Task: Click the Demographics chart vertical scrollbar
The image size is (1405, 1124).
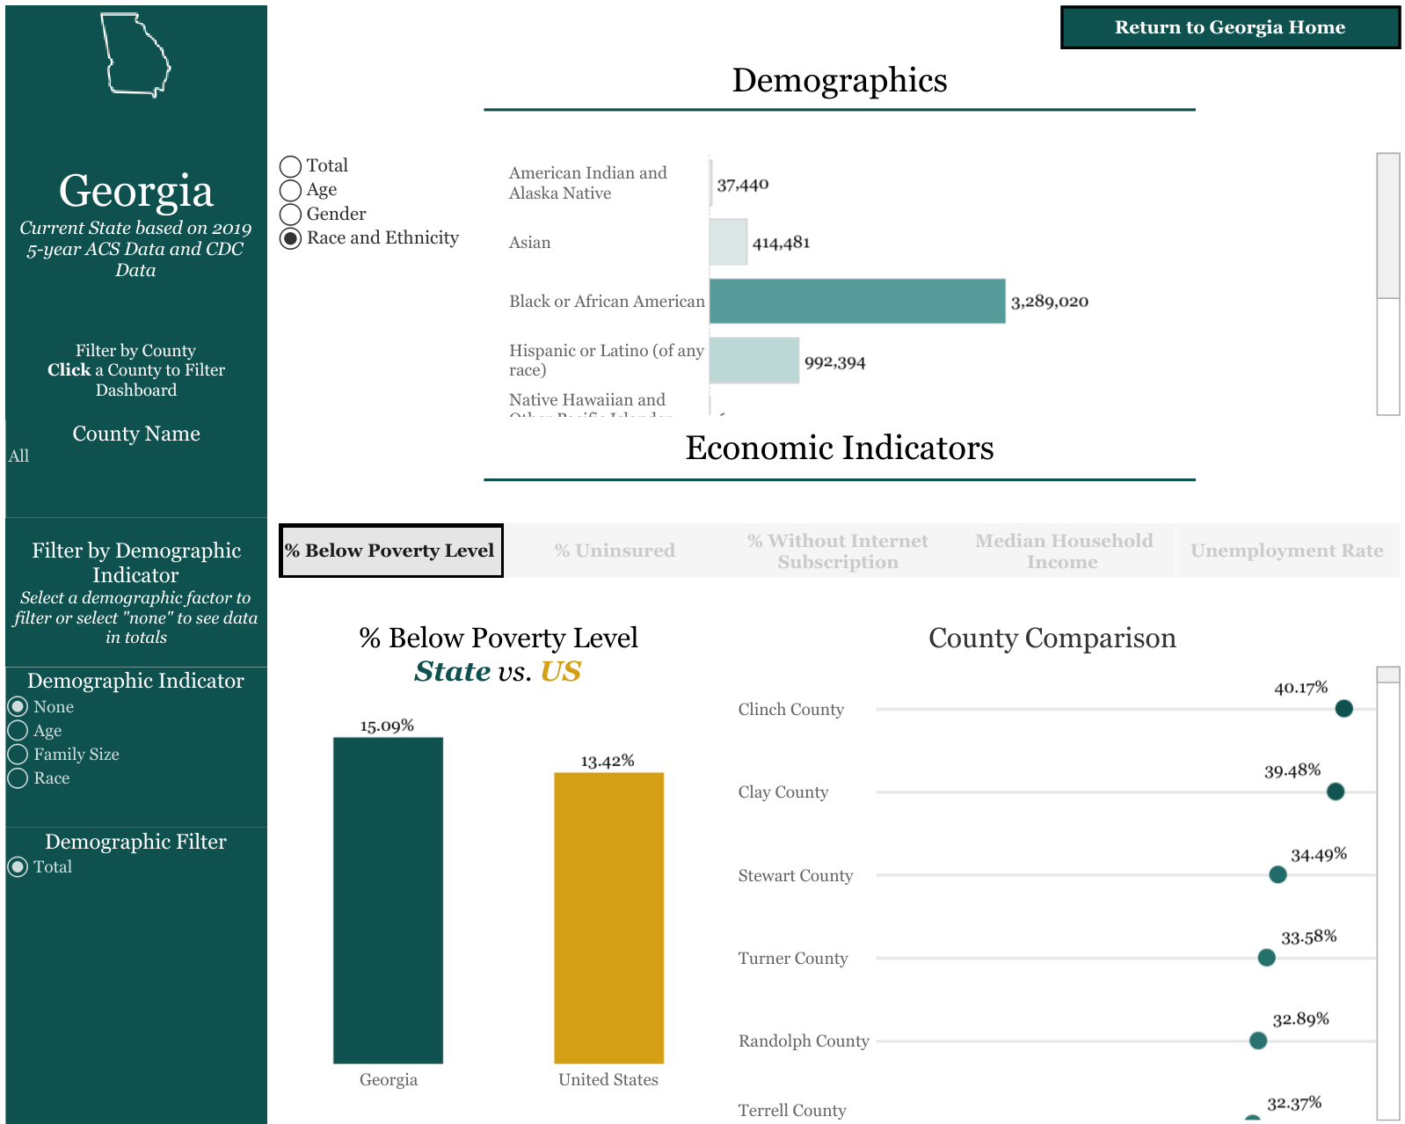Action: point(1387,226)
